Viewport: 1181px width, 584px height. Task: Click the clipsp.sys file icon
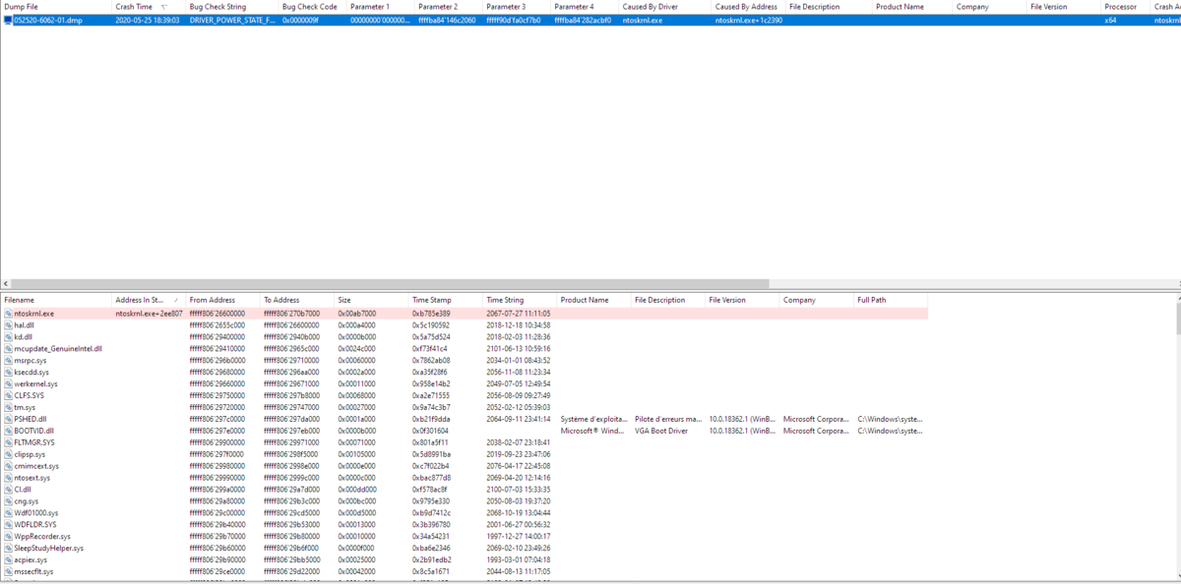click(x=8, y=454)
